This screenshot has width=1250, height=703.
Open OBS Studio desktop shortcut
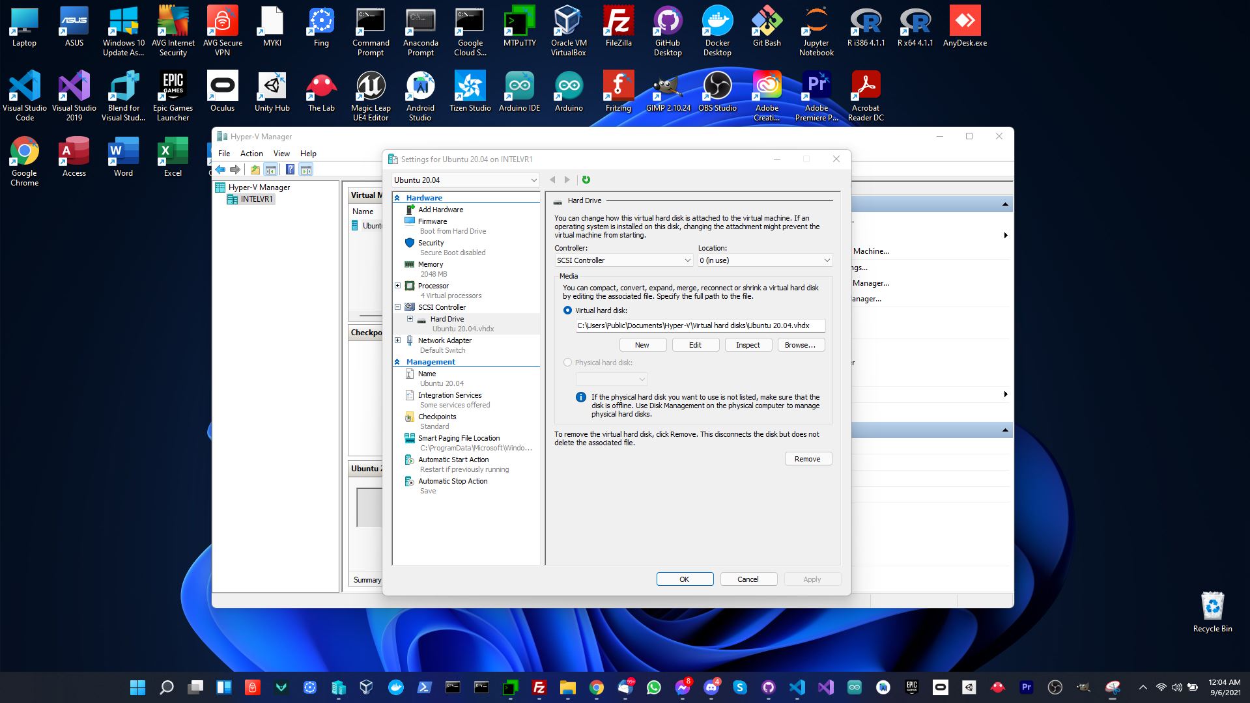[x=717, y=92]
